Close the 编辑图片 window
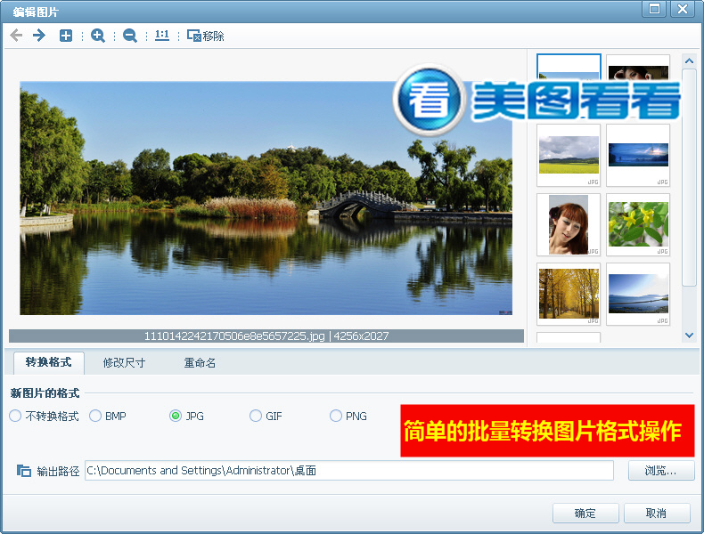The image size is (704, 534). 683,9
